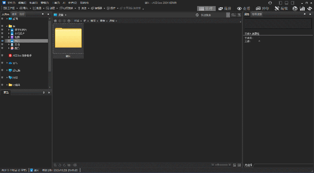Expand the 视频 tree node arrow
This screenshot has width=314, height=173.
point(9,37)
